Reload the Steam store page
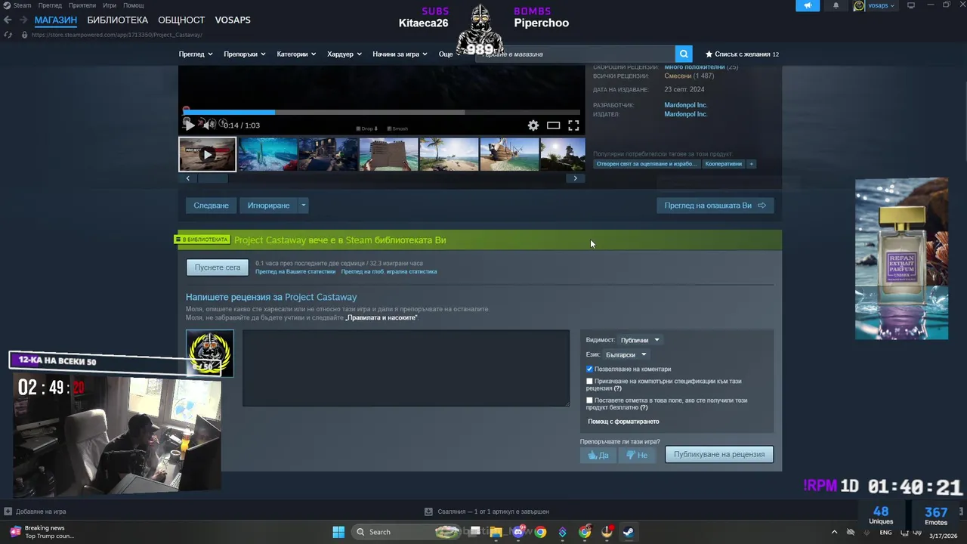 pos(8,35)
